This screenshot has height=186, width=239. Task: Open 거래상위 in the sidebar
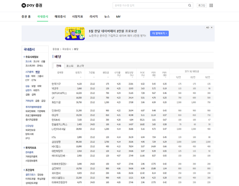point(29,101)
